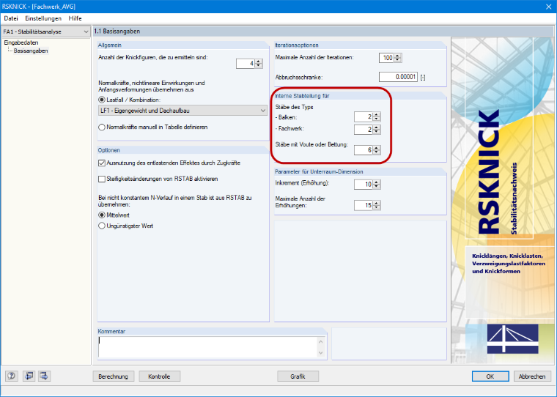Viewport: 557px width, 397px height.
Task: Increase Stäbe mit Voute oder Bettung value
Action: coord(377,148)
